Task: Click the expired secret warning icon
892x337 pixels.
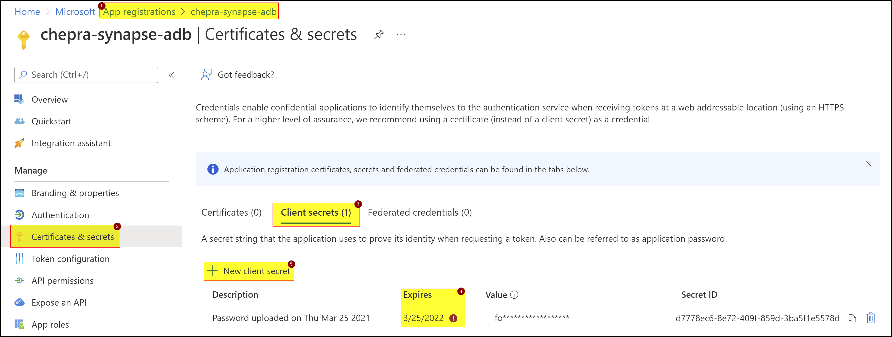Action: [x=453, y=318]
